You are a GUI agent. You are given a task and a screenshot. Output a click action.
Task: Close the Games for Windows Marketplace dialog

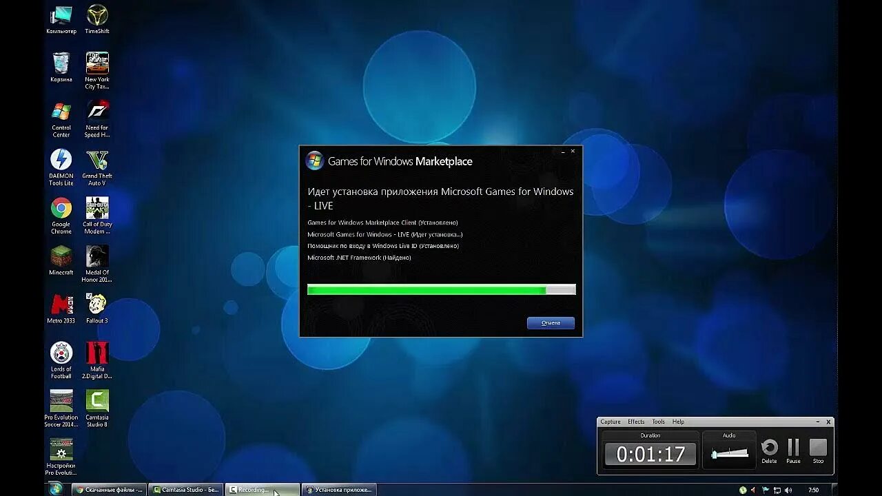click(x=573, y=152)
